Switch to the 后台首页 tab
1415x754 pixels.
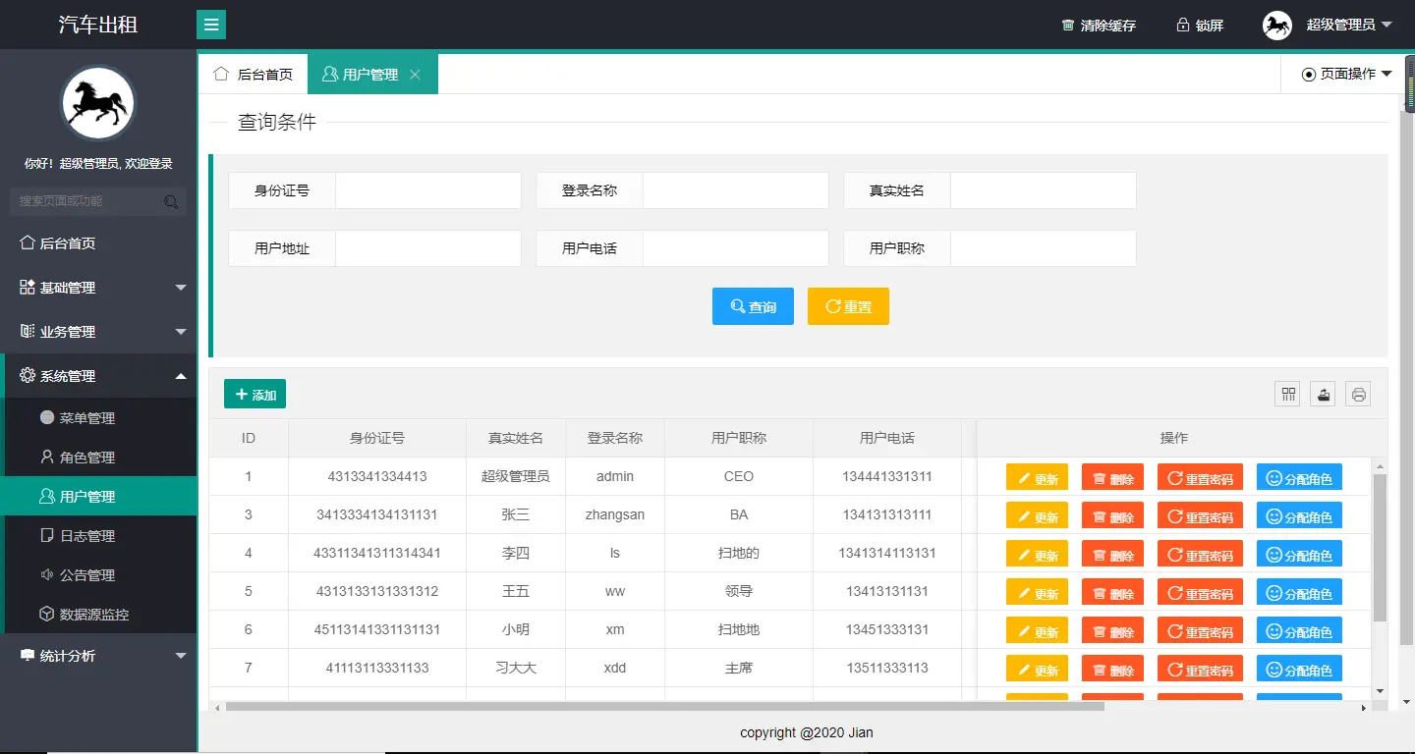(x=253, y=73)
